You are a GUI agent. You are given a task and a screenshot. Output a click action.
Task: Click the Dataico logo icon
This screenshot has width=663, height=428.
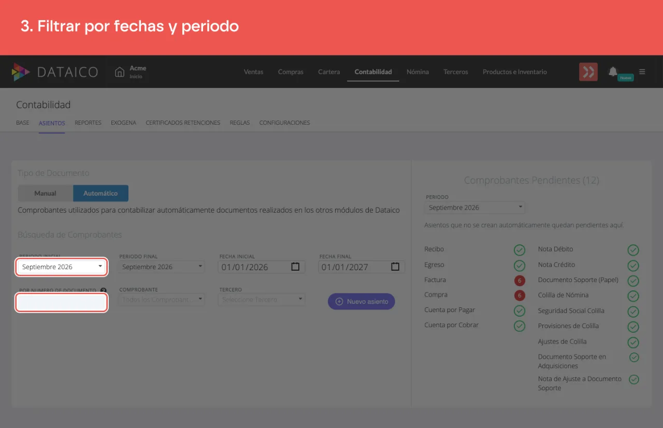pyautogui.click(x=21, y=72)
